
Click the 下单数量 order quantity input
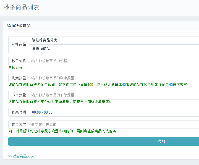114,95
